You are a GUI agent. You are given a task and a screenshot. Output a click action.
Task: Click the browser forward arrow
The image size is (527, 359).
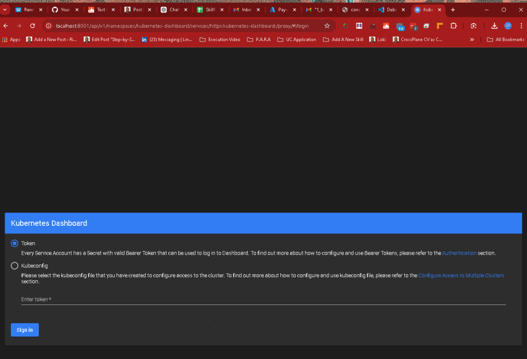click(19, 26)
